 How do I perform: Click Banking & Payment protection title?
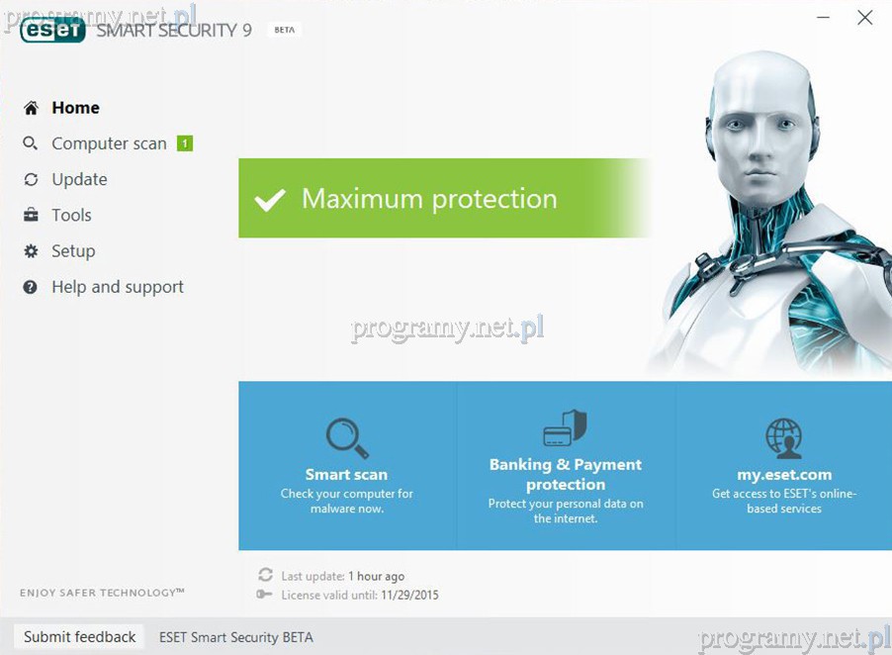click(566, 474)
